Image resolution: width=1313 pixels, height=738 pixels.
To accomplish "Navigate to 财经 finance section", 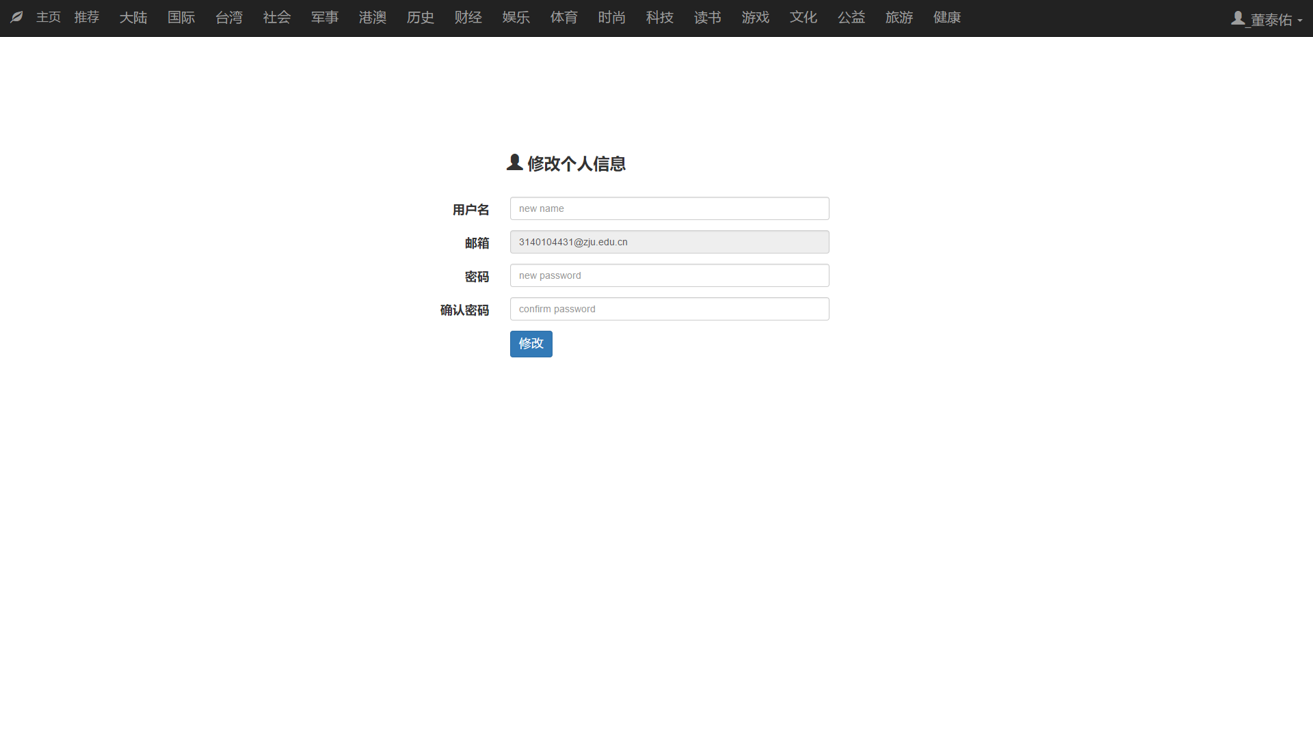I will (468, 17).
